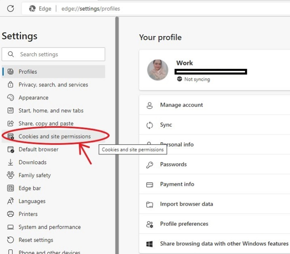Viewport: 290px width, 254px height.
Task: Click the Profiles sidebar icon
Action: coord(10,72)
